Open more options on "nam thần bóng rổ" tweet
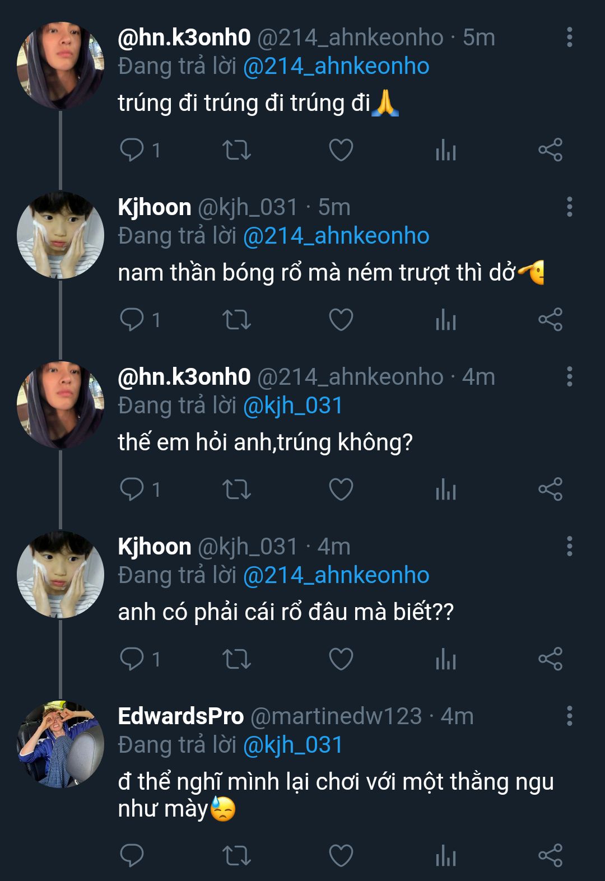This screenshot has width=605, height=881. pyautogui.click(x=569, y=207)
